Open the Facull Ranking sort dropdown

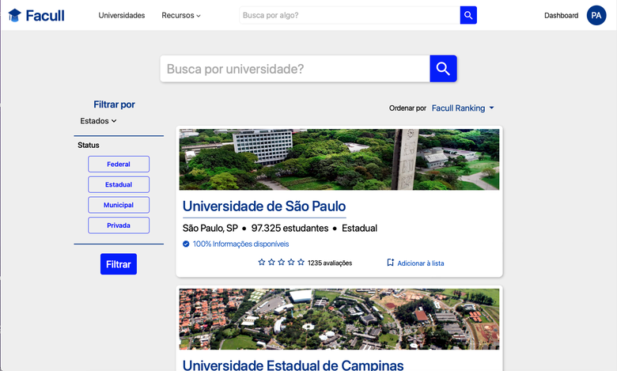(463, 108)
